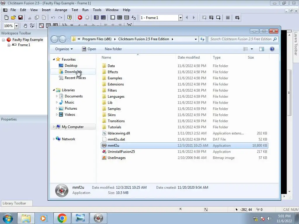
Task: Open the 100% zoom dropdown
Action: click(x=17, y=26)
